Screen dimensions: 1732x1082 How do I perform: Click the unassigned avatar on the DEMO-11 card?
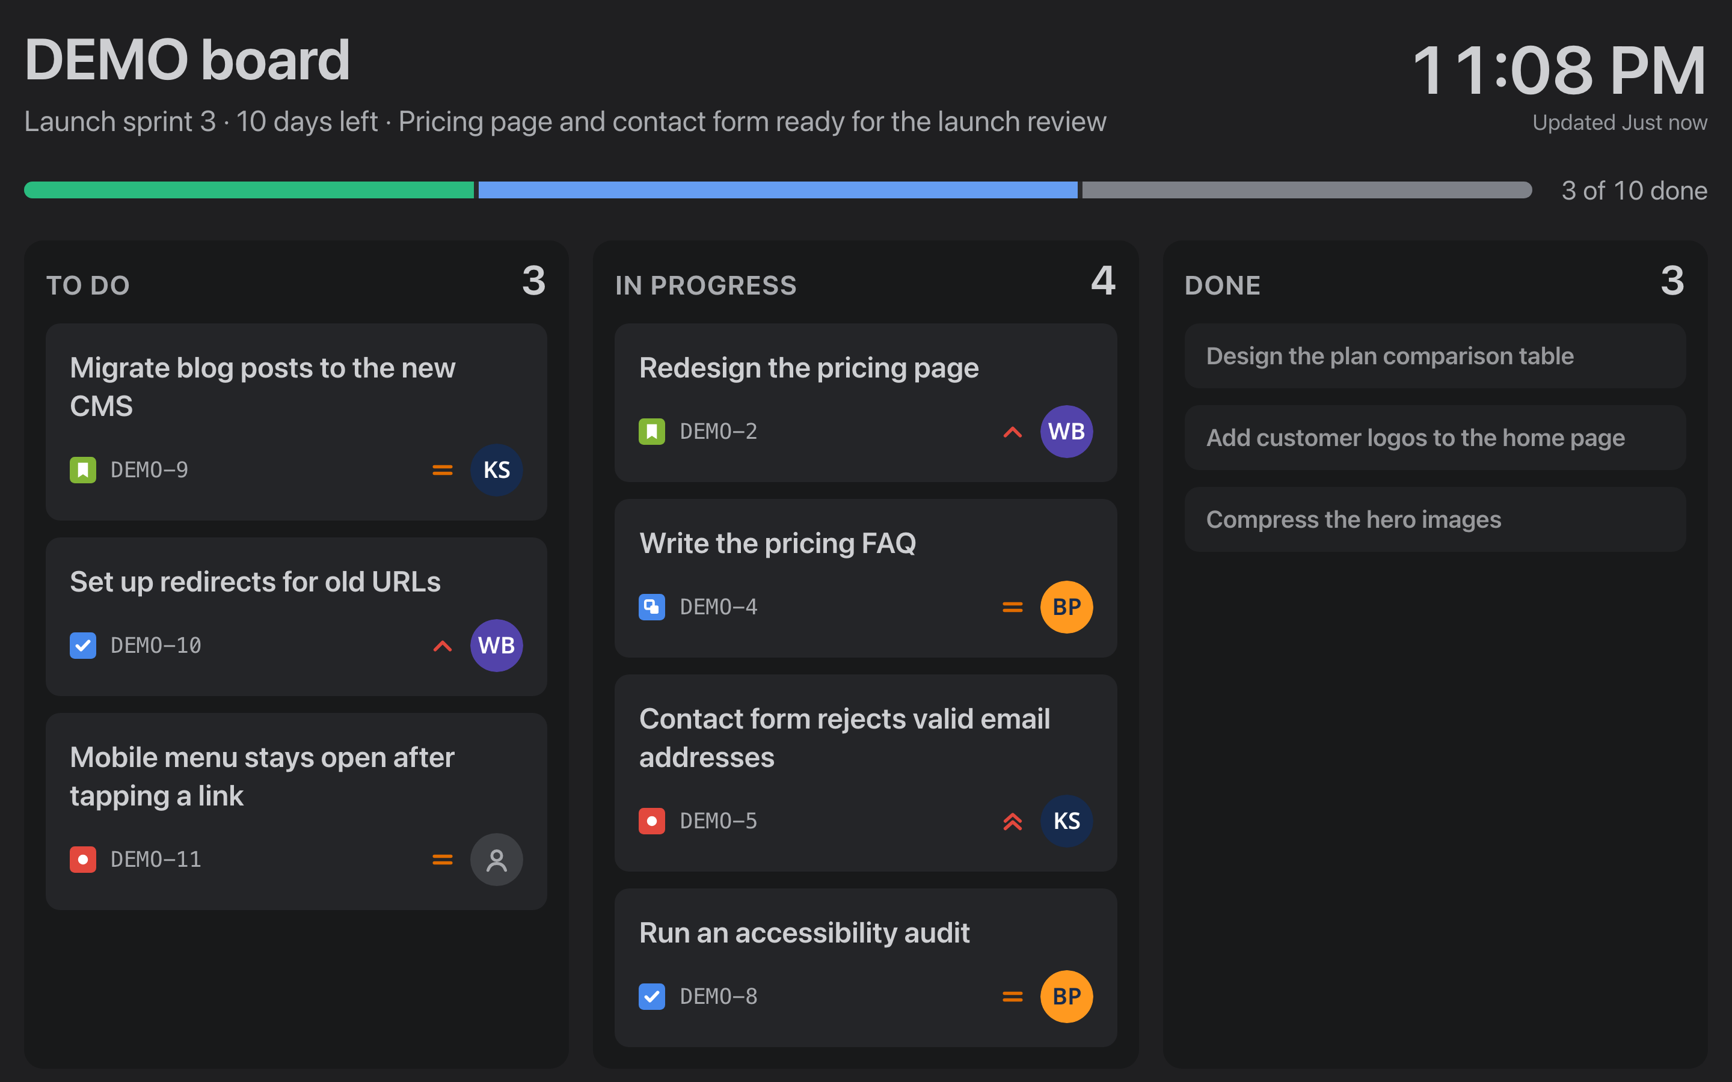497,860
